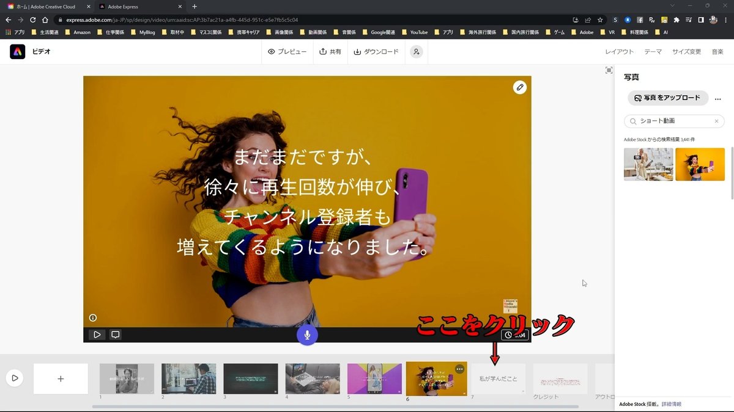Reload the page with the refresh icon

[x=32, y=20]
